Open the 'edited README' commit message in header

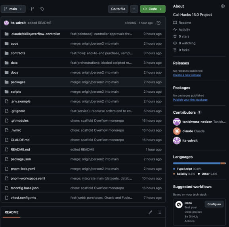pos(39,23)
